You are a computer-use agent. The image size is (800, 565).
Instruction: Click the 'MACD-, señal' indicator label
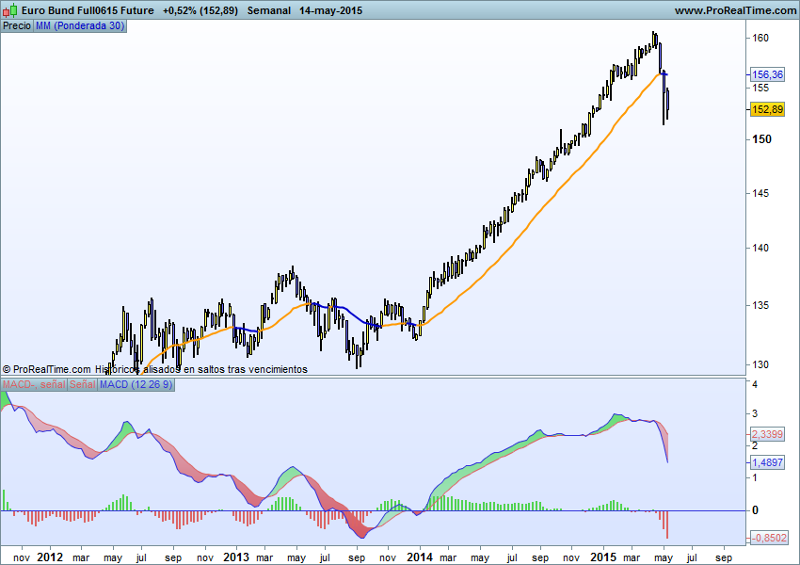(x=33, y=385)
